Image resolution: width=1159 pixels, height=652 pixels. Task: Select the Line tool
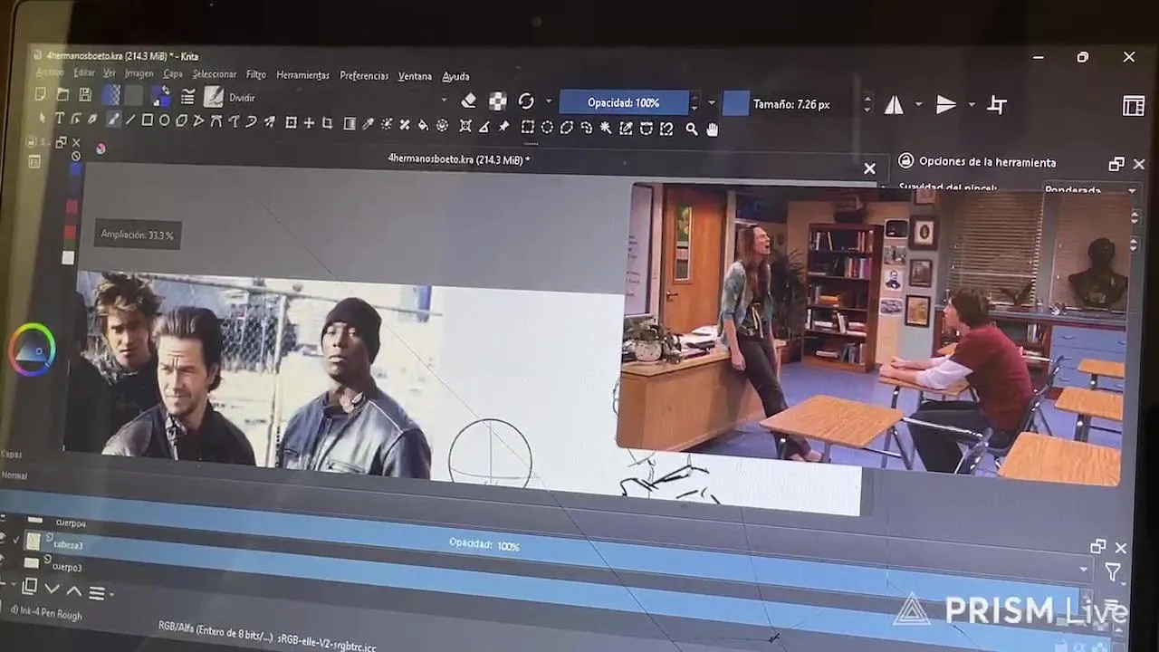click(130, 120)
